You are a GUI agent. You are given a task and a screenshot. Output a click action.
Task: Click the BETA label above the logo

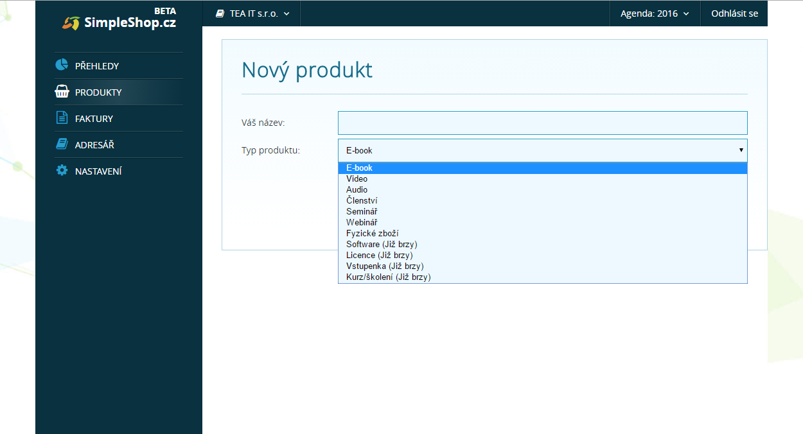165,11
